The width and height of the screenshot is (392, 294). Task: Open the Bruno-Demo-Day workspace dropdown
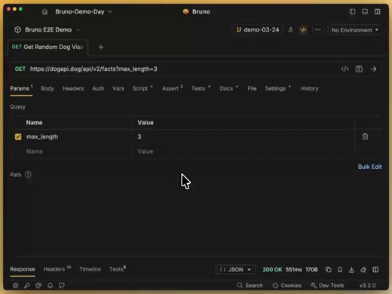84,12
